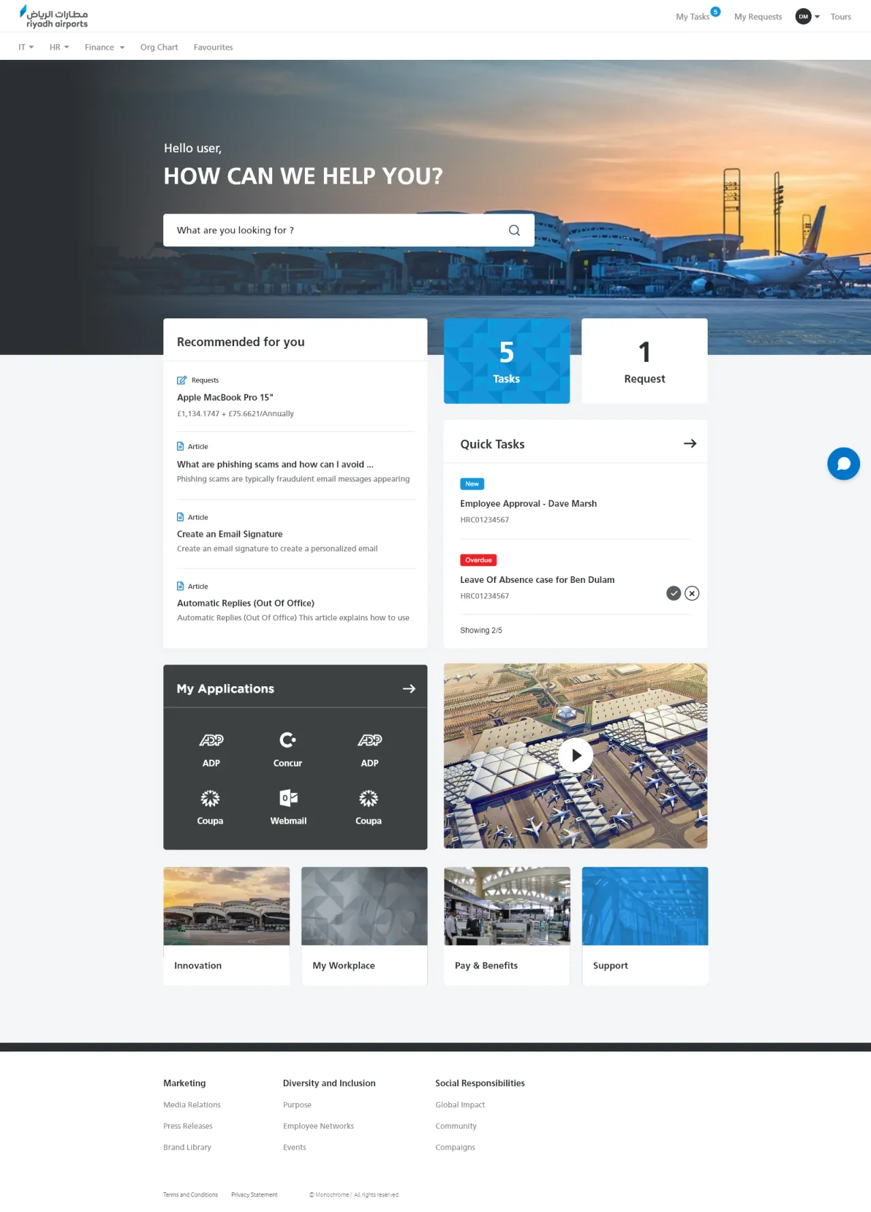Open the 5 Tasks tile
Screen dimensions: 871x1212
(x=507, y=361)
